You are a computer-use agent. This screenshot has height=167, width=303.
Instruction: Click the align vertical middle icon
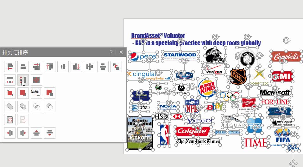(x=63, y=67)
